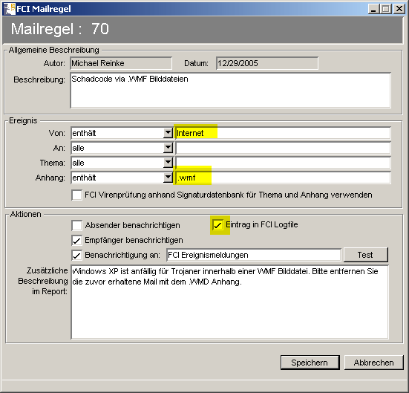Toggle Eintrag in FCI Logfile checkbox
409x393 pixels.
[217, 225]
